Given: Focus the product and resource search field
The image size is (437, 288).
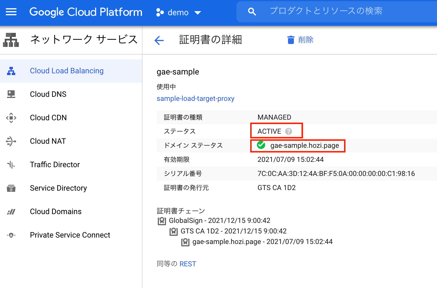Looking at the screenshot, I should [x=337, y=12].
